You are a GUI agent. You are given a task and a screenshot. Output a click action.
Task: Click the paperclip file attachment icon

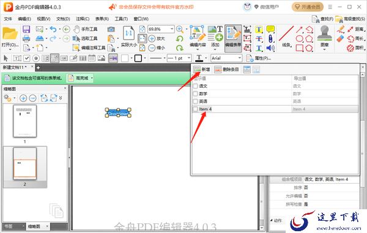coord(270,39)
